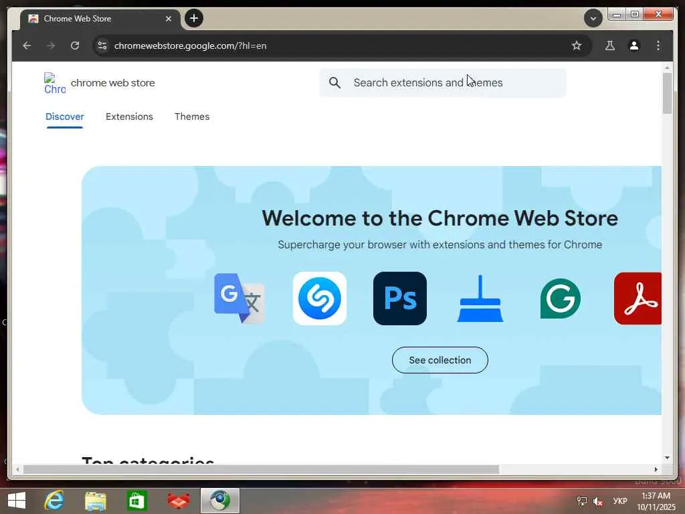Click the address bar URL
Screen dimensions: 685x514
click(x=190, y=46)
